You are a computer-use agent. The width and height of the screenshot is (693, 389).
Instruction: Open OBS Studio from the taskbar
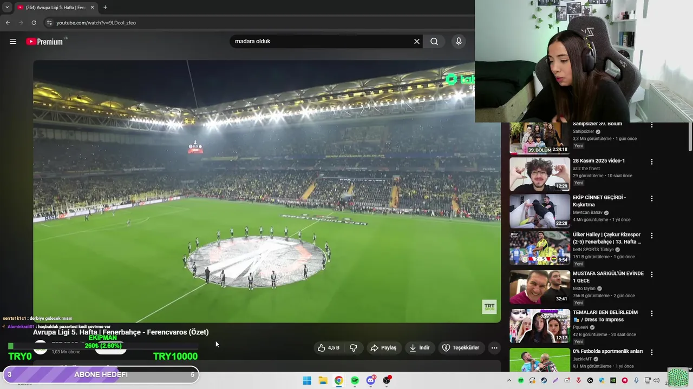(387, 380)
